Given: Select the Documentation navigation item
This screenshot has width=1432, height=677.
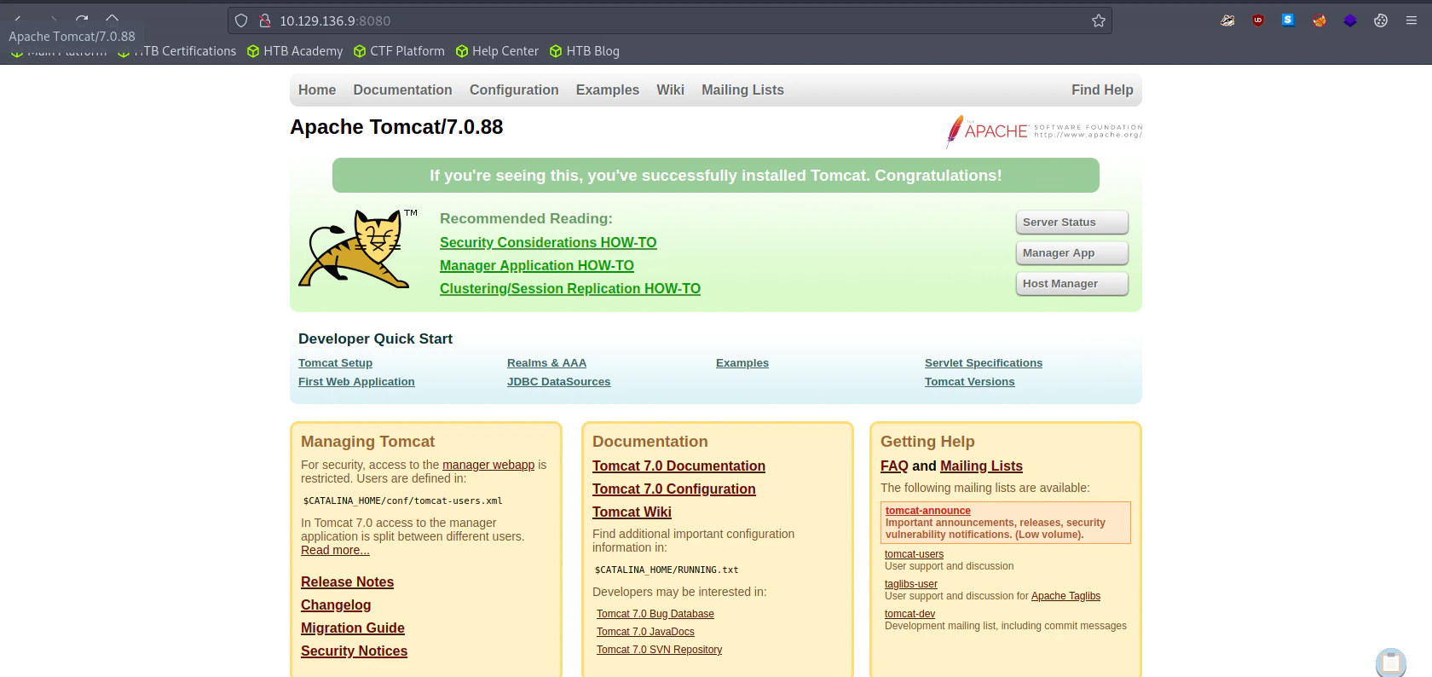Looking at the screenshot, I should point(402,90).
